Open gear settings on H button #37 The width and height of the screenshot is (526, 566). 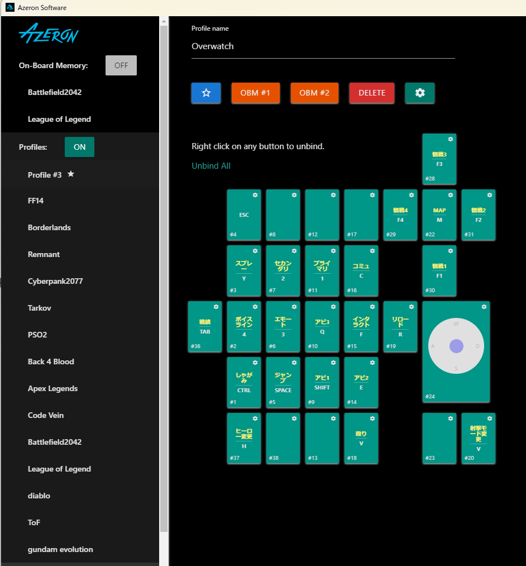pos(255,418)
